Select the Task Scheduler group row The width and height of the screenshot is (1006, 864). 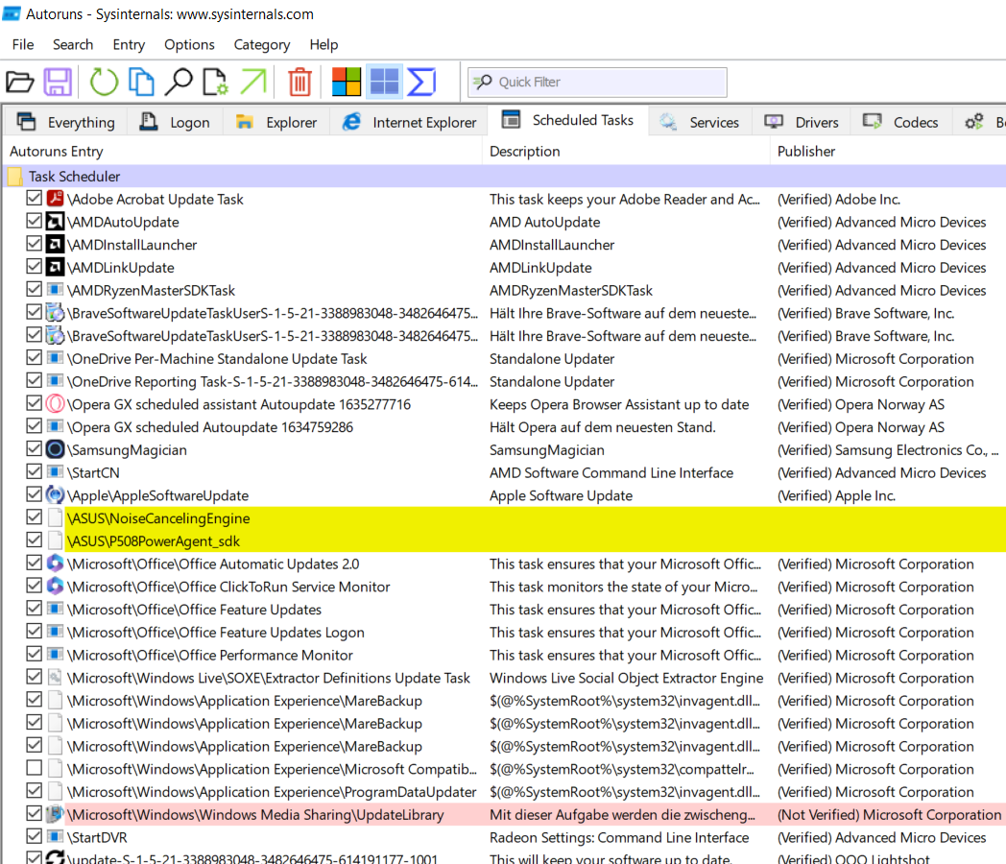(505, 177)
